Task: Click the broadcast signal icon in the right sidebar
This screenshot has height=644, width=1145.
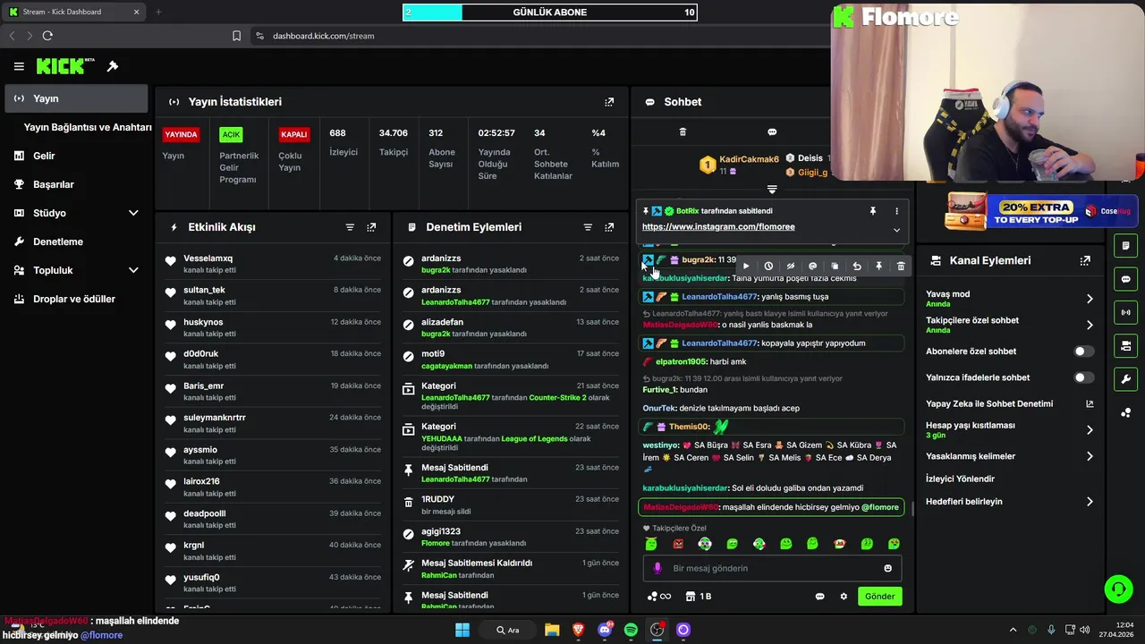Action: pos(1125,312)
